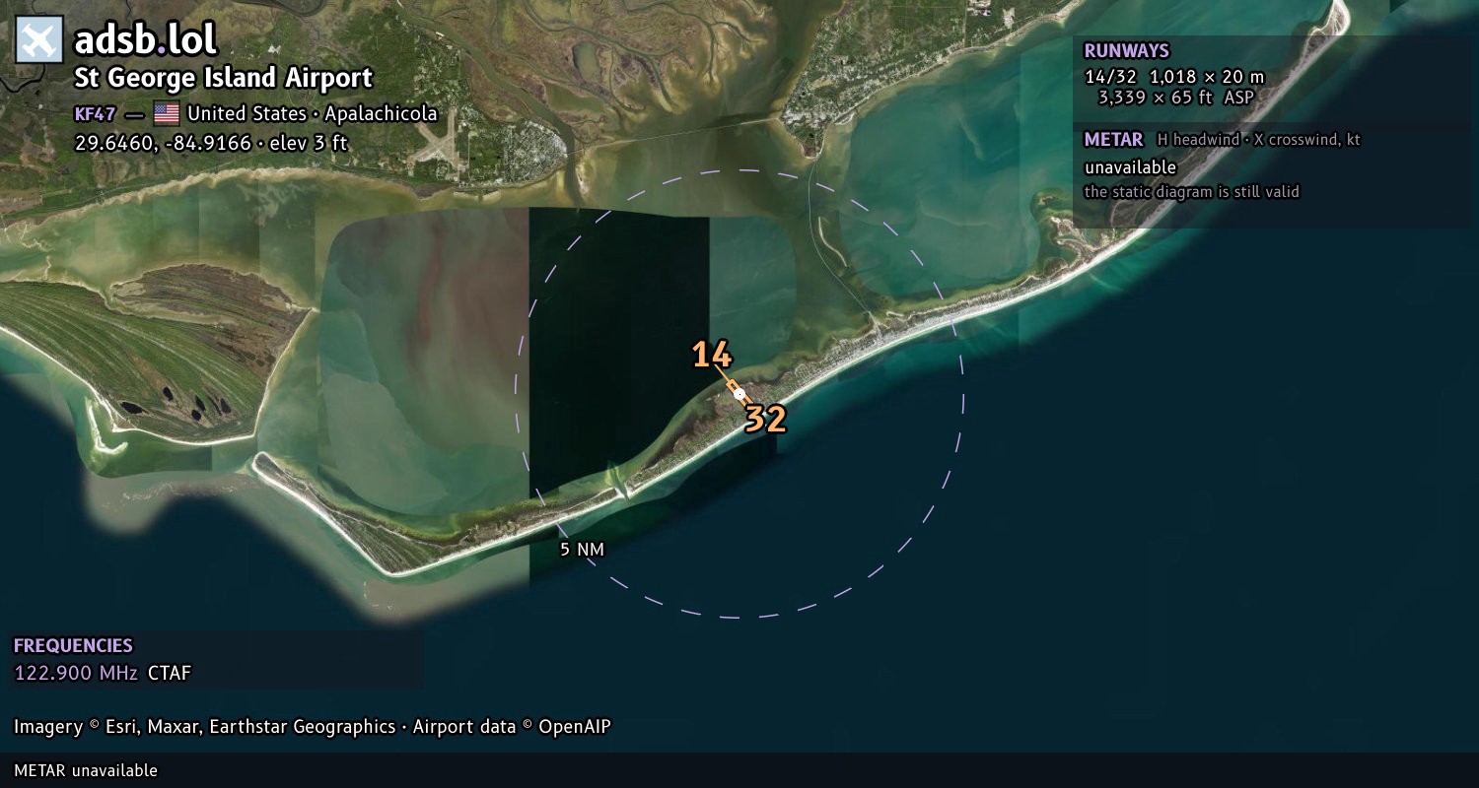
Task: Click the CTAF frequency label
Action: click(x=170, y=673)
